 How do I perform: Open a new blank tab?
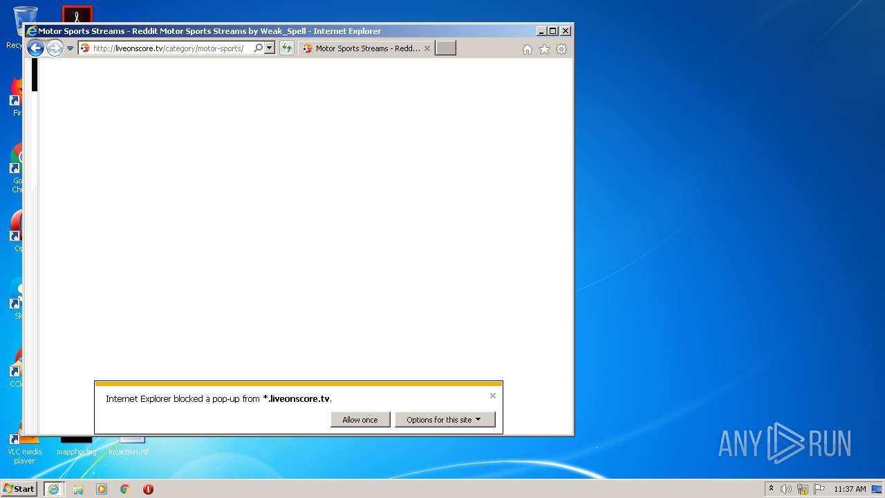(445, 48)
